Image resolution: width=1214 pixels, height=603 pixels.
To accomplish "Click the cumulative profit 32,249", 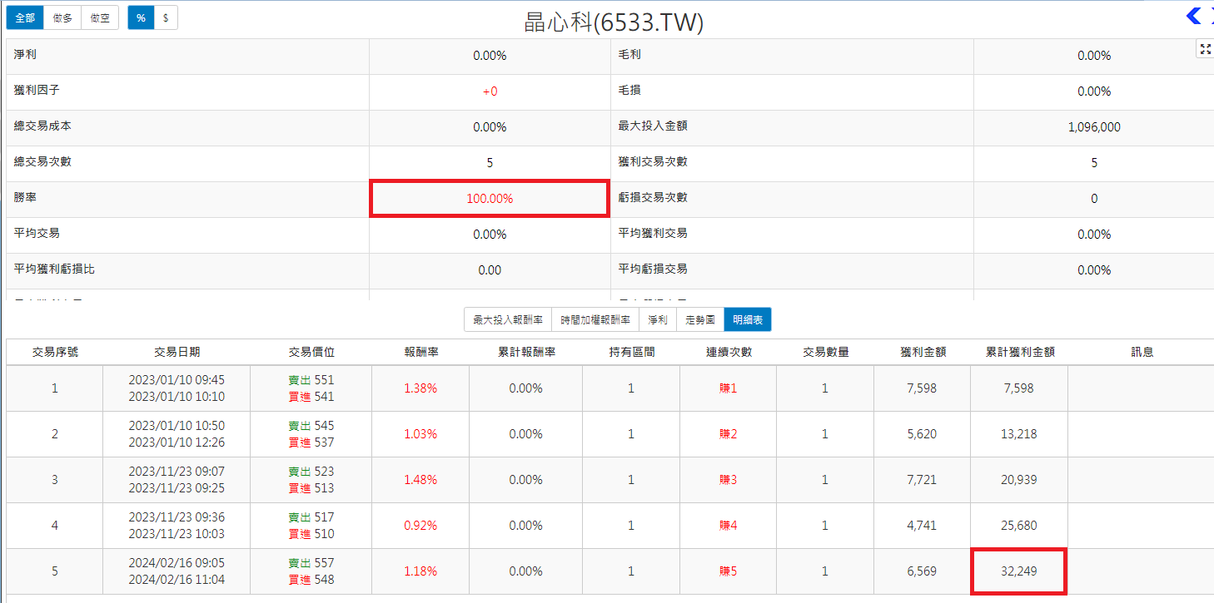I will tap(1019, 571).
